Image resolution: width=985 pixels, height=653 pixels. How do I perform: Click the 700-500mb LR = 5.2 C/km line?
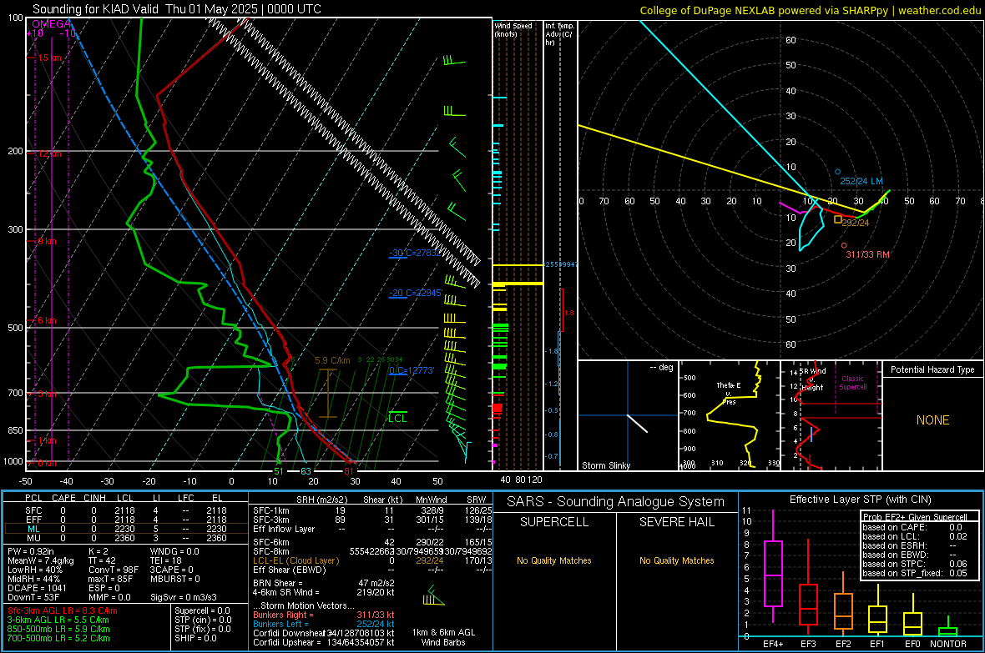pyautogui.click(x=58, y=638)
